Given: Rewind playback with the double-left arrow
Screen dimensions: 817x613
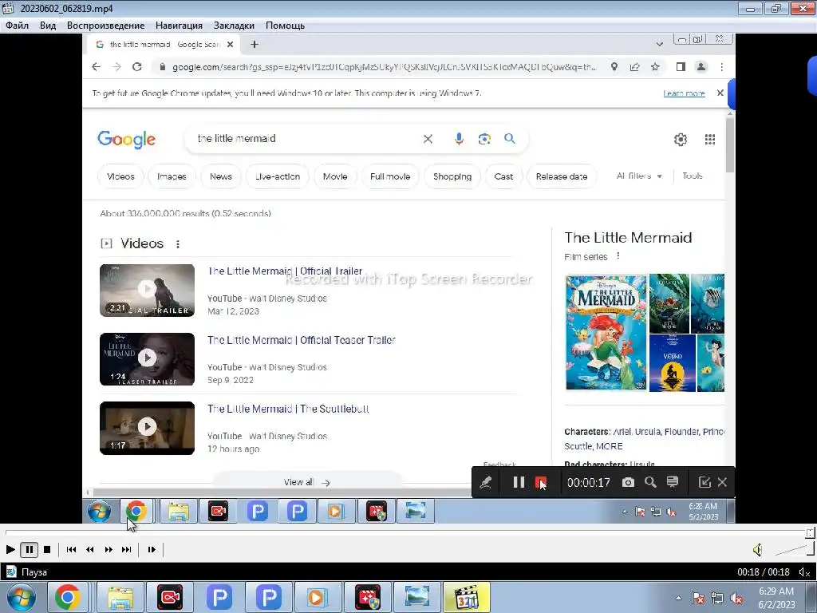Looking at the screenshot, I should (90, 549).
